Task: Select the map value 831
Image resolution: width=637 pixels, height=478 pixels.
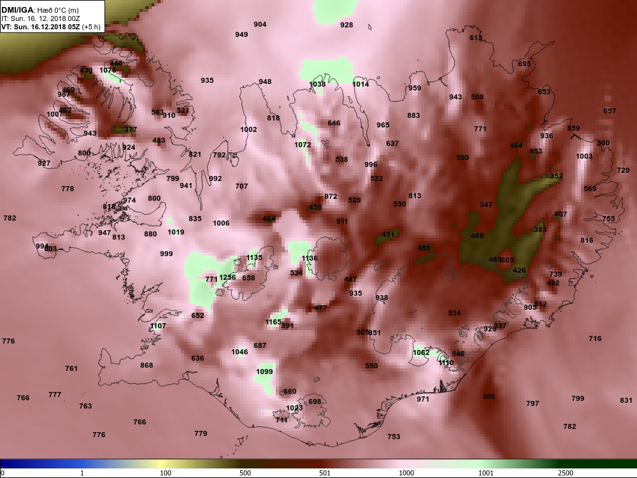Action: (626, 400)
